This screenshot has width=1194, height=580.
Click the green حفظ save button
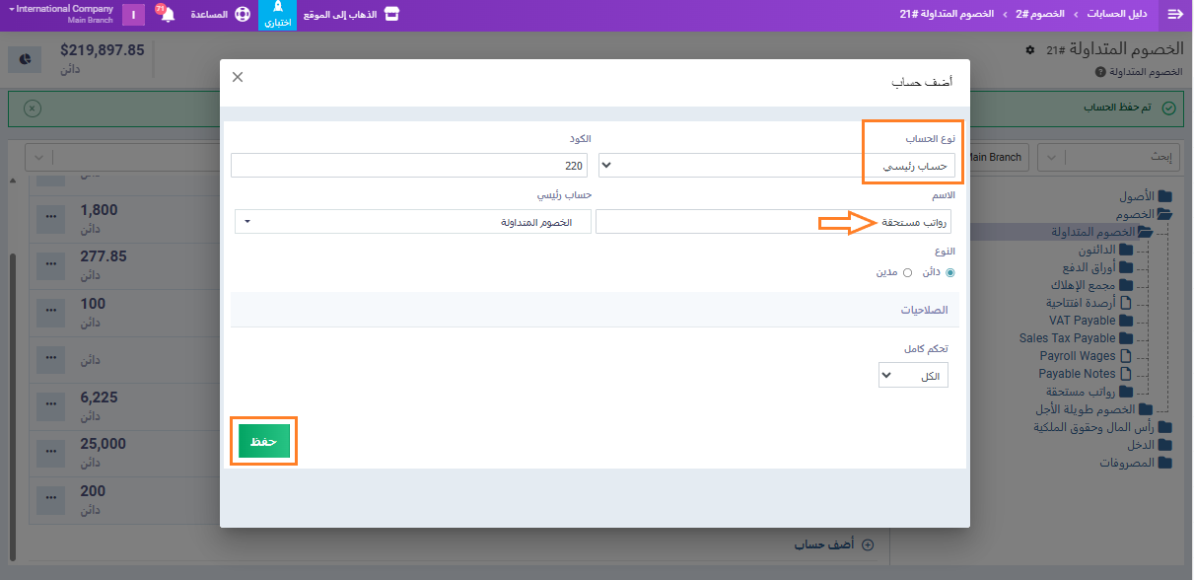click(x=263, y=441)
